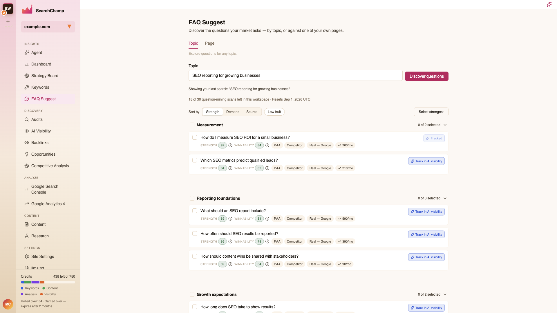The image size is (557, 313).
Task: Click the Select strongest button
Action: point(431,112)
